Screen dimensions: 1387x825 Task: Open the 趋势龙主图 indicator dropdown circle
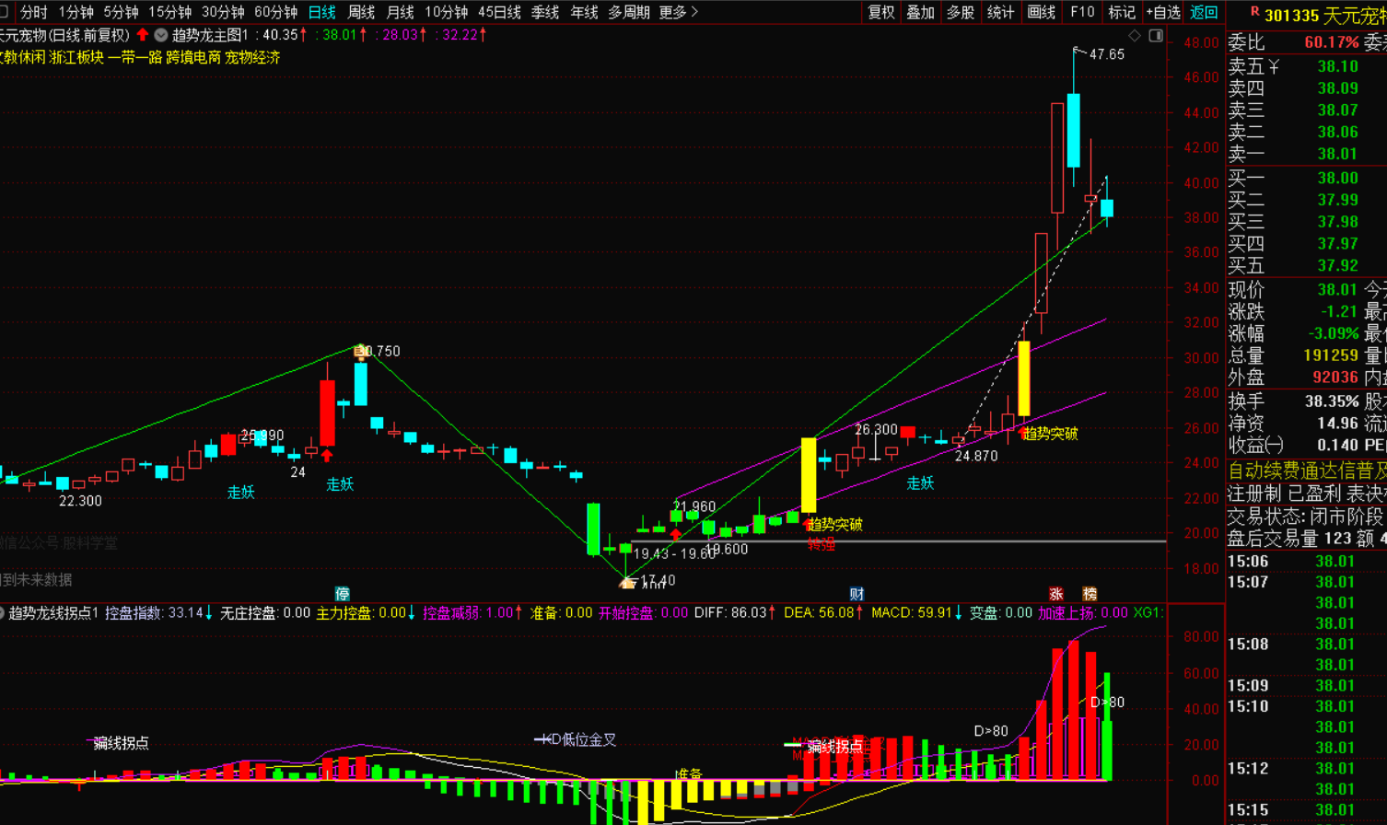(161, 35)
